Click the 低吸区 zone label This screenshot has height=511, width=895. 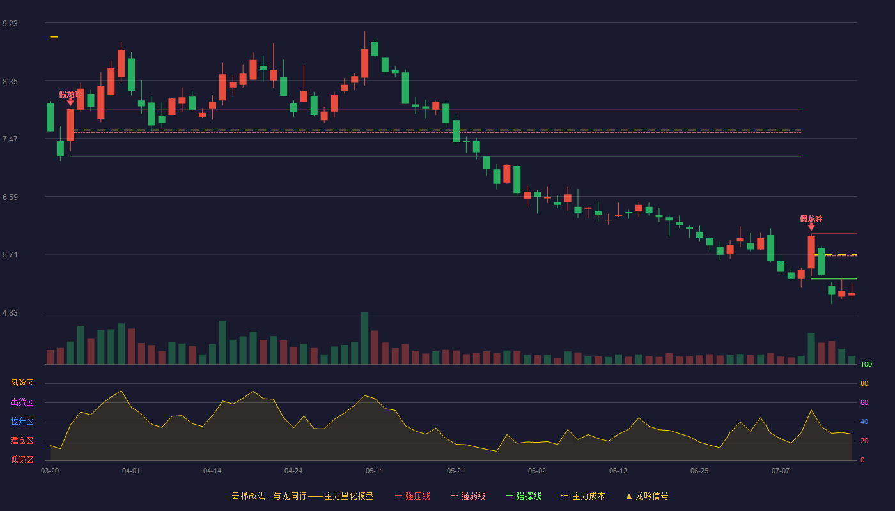pyautogui.click(x=22, y=459)
